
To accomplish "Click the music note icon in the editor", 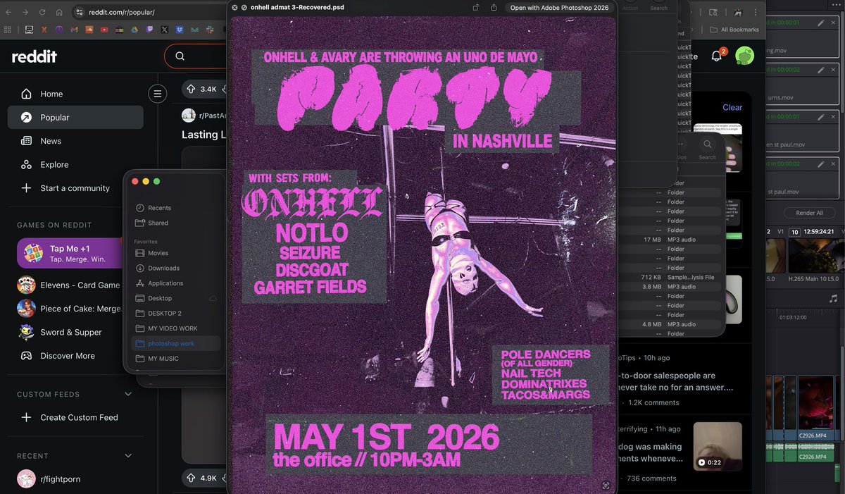I will (x=834, y=299).
